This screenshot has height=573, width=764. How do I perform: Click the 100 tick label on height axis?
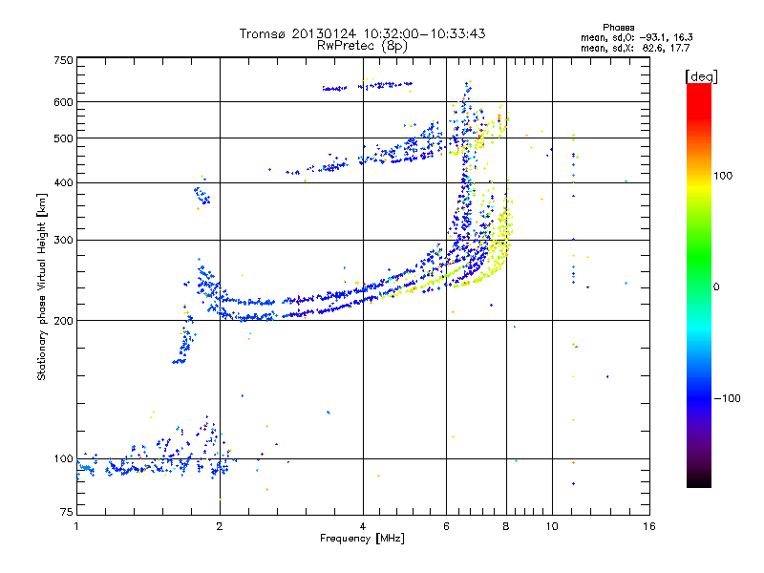tap(63, 458)
